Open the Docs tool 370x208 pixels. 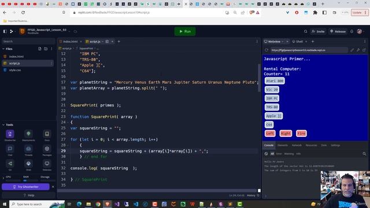point(47,135)
